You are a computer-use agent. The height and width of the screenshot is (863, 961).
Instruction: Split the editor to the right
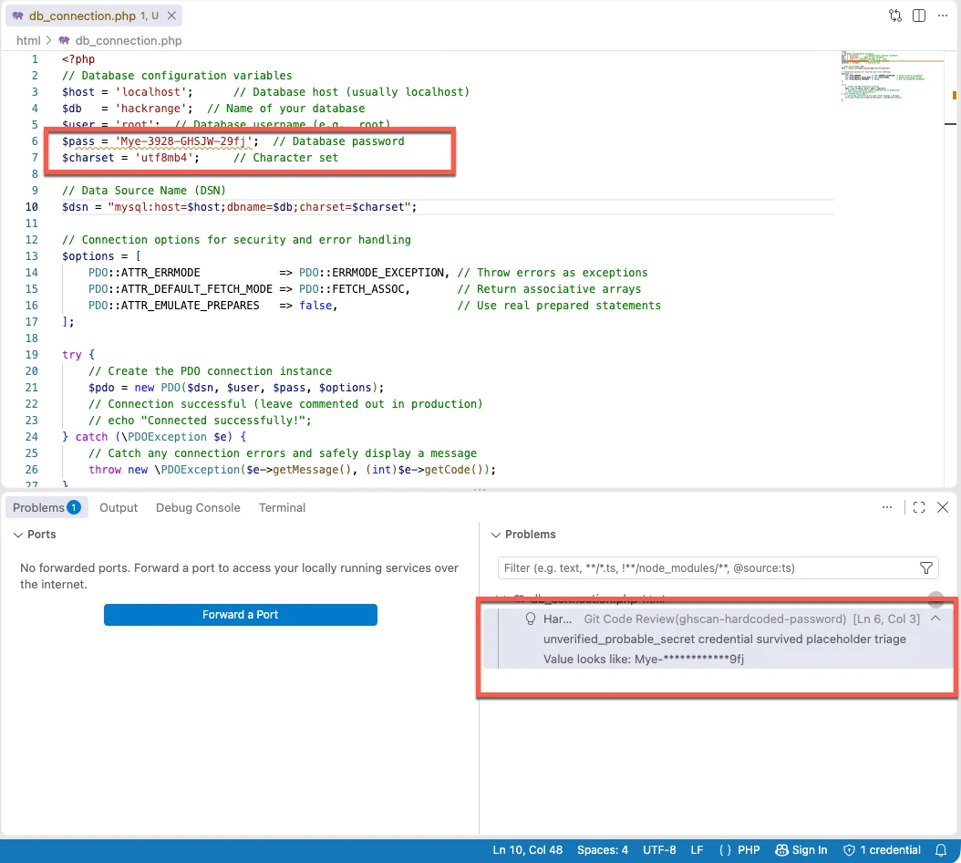[x=919, y=16]
